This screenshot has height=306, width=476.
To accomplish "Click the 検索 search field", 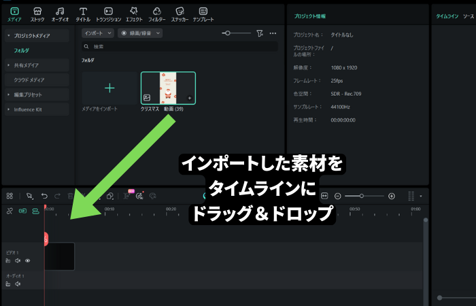I will click(180, 46).
